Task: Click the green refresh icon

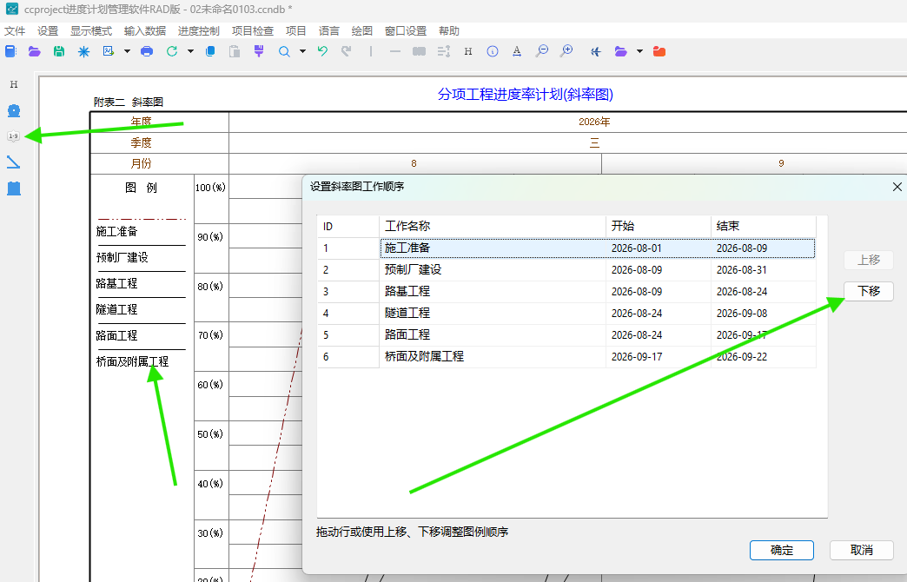Action: [x=172, y=51]
